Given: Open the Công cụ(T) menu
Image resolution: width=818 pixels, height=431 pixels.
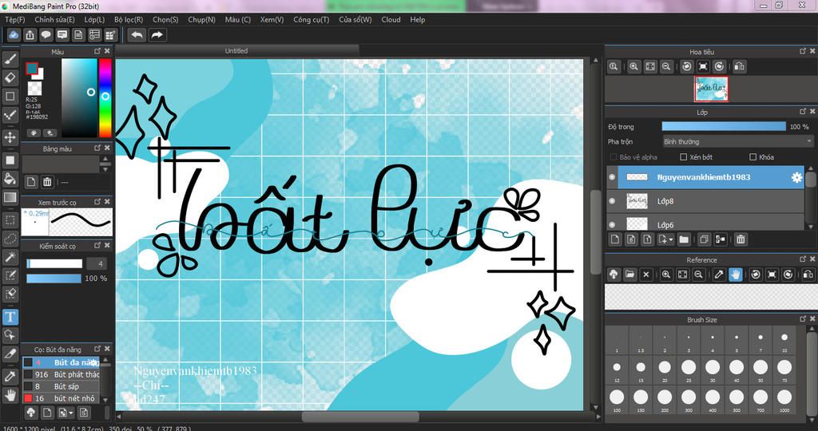Looking at the screenshot, I should pyautogui.click(x=312, y=19).
